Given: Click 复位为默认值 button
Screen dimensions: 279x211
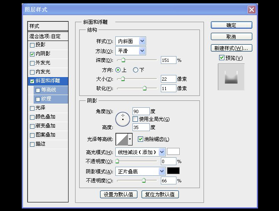Looking at the screenshot, I should coord(160,195).
